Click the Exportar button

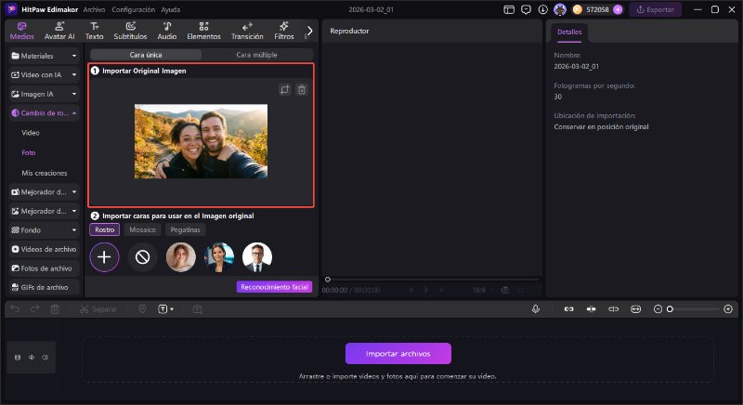click(656, 9)
